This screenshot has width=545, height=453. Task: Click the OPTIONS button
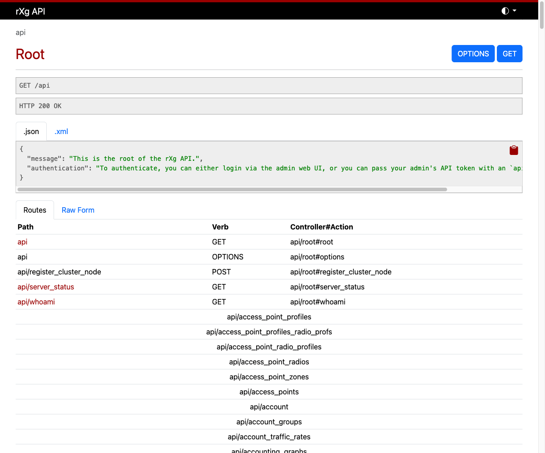point(473,54)
